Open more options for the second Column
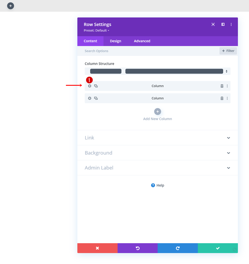 tap(227, 98)
